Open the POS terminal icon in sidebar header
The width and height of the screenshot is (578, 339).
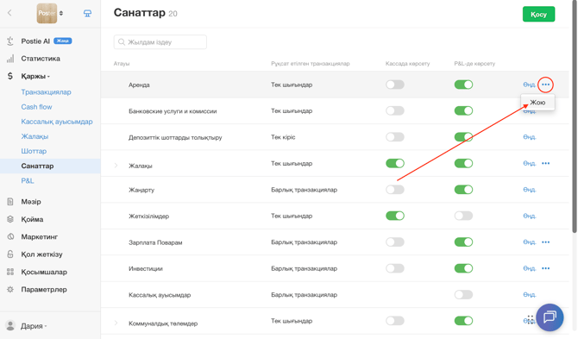pos(87,14)
